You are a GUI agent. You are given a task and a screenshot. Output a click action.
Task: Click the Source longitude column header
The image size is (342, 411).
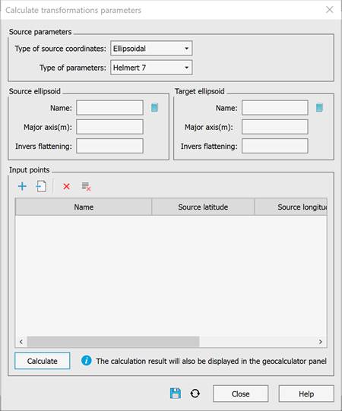pos(291,207)
